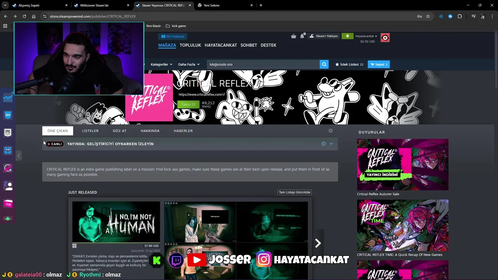Open the SOHBET chat menu

click(249, 45)
